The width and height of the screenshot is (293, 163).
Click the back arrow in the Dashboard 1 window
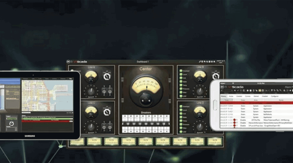[x=68, y=62]
